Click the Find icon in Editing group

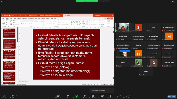[100, 21]
